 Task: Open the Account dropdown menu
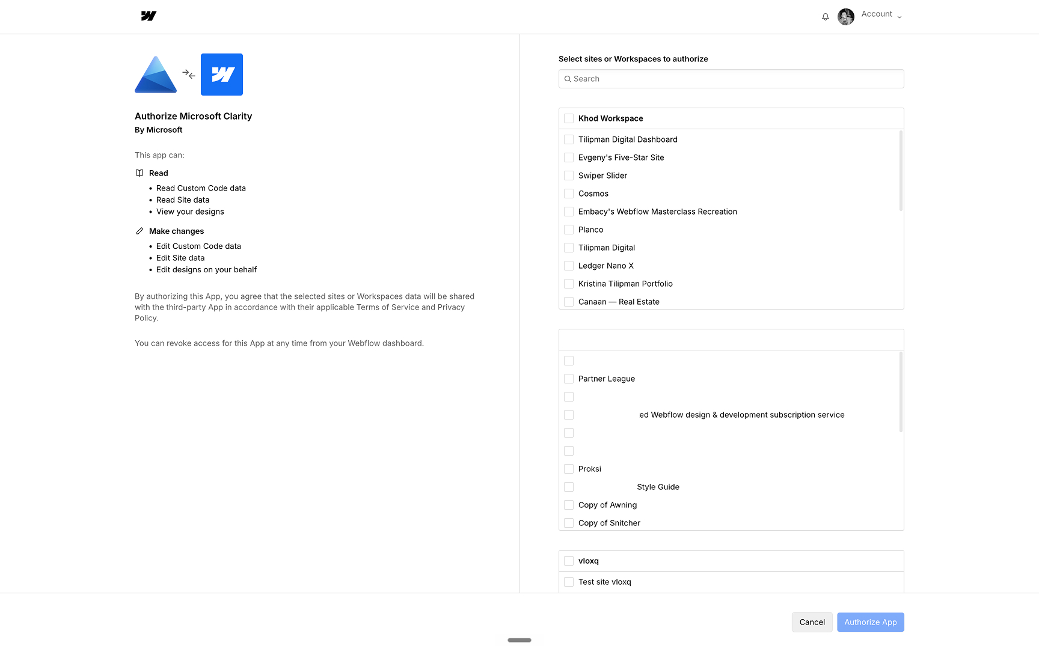tap(881, 14)
